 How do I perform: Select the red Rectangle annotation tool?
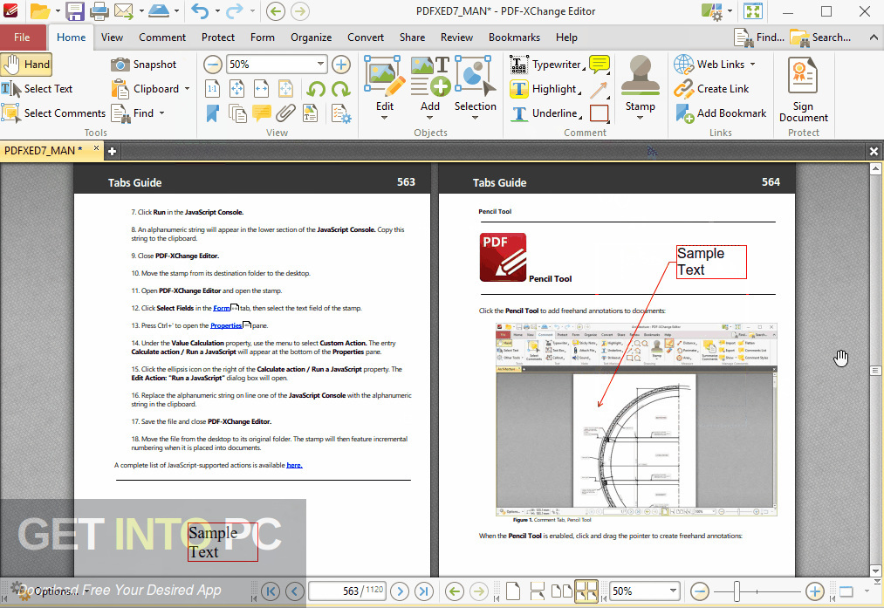click(600, 113)
